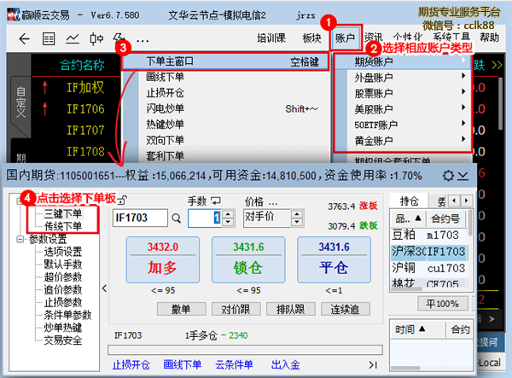Click the yellow double-arrow in quote header

497,65
